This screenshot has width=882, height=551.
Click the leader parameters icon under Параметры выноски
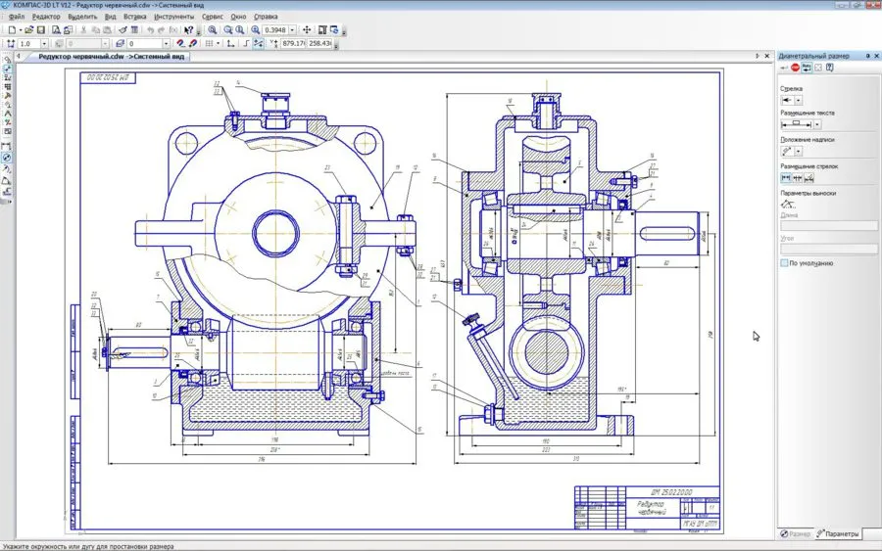[x=787, y=204]
